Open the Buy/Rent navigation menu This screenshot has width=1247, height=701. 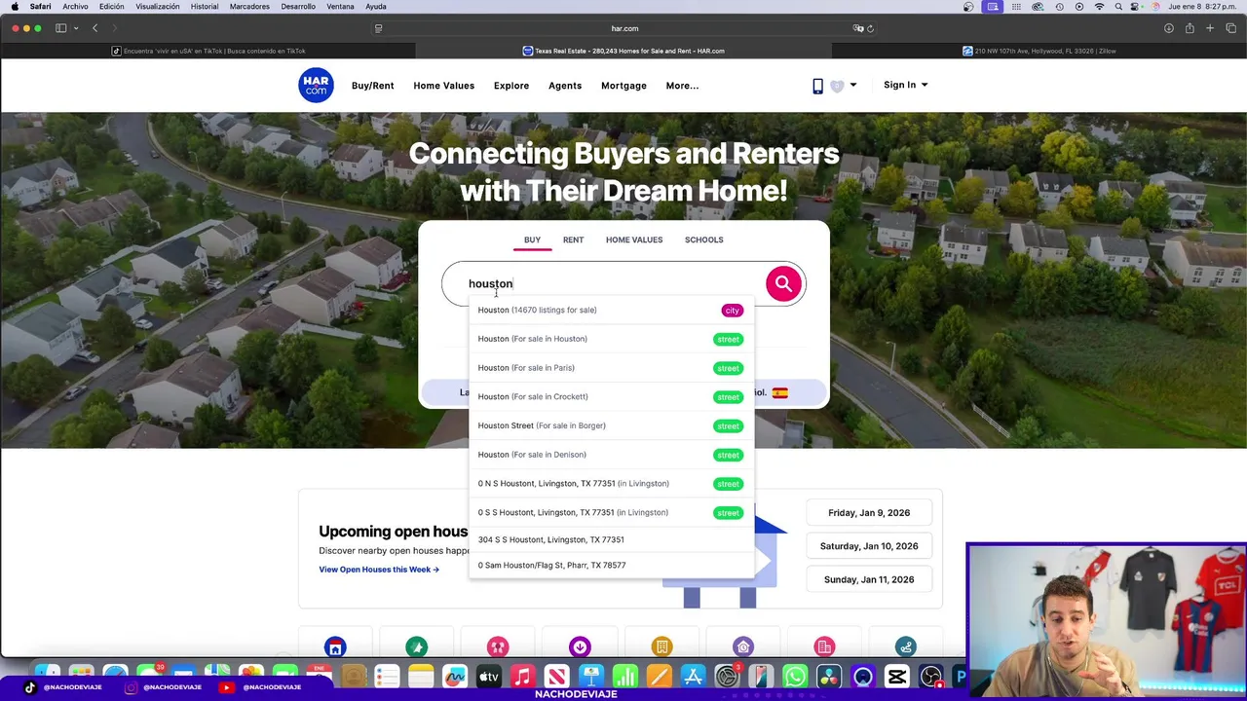click(372, 86)
